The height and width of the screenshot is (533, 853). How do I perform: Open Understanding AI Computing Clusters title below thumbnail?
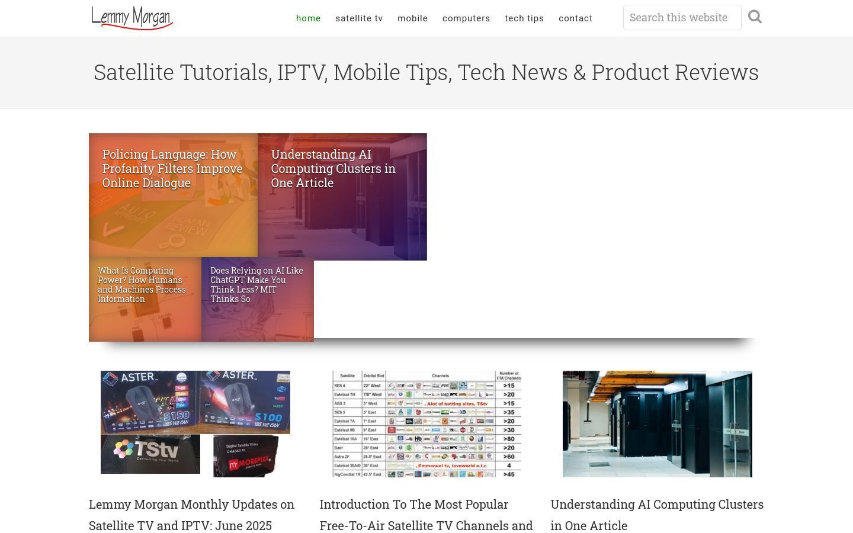(658, 515)
